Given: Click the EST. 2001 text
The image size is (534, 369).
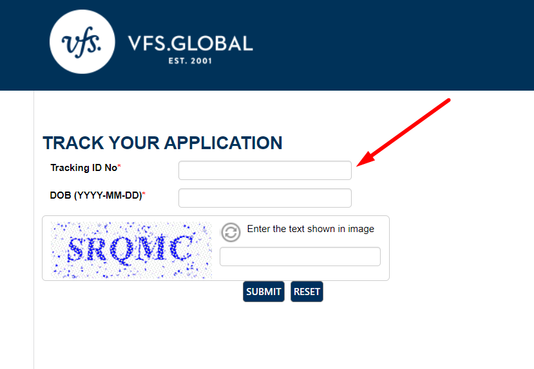Looking at the screenshot, I should pos(190,61).
